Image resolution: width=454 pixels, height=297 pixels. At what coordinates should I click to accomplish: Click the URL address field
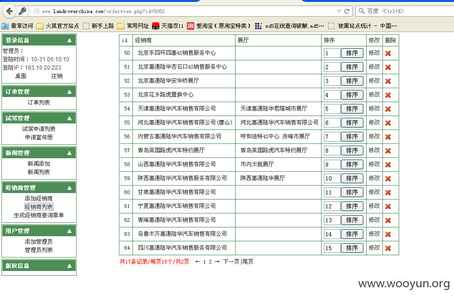tap(185, 11)
